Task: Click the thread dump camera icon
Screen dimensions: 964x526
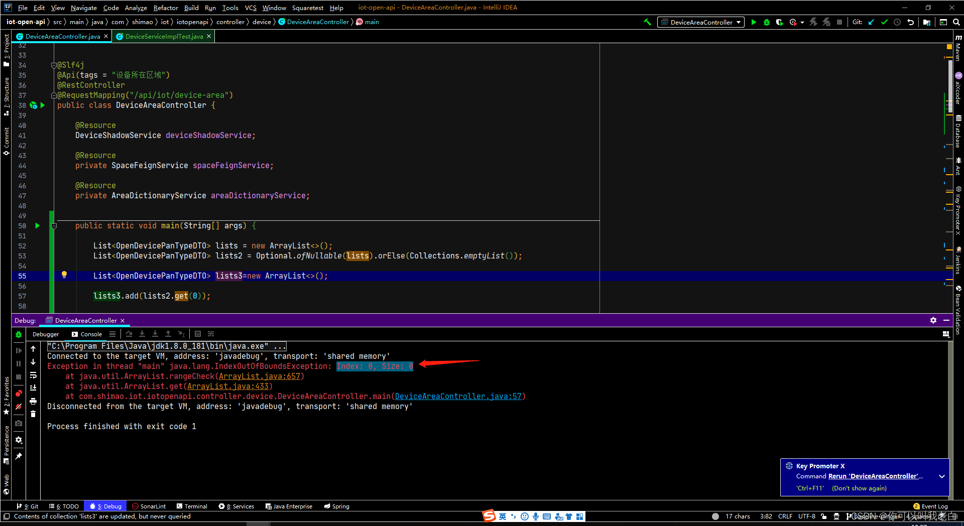Action: pos(19,423)
